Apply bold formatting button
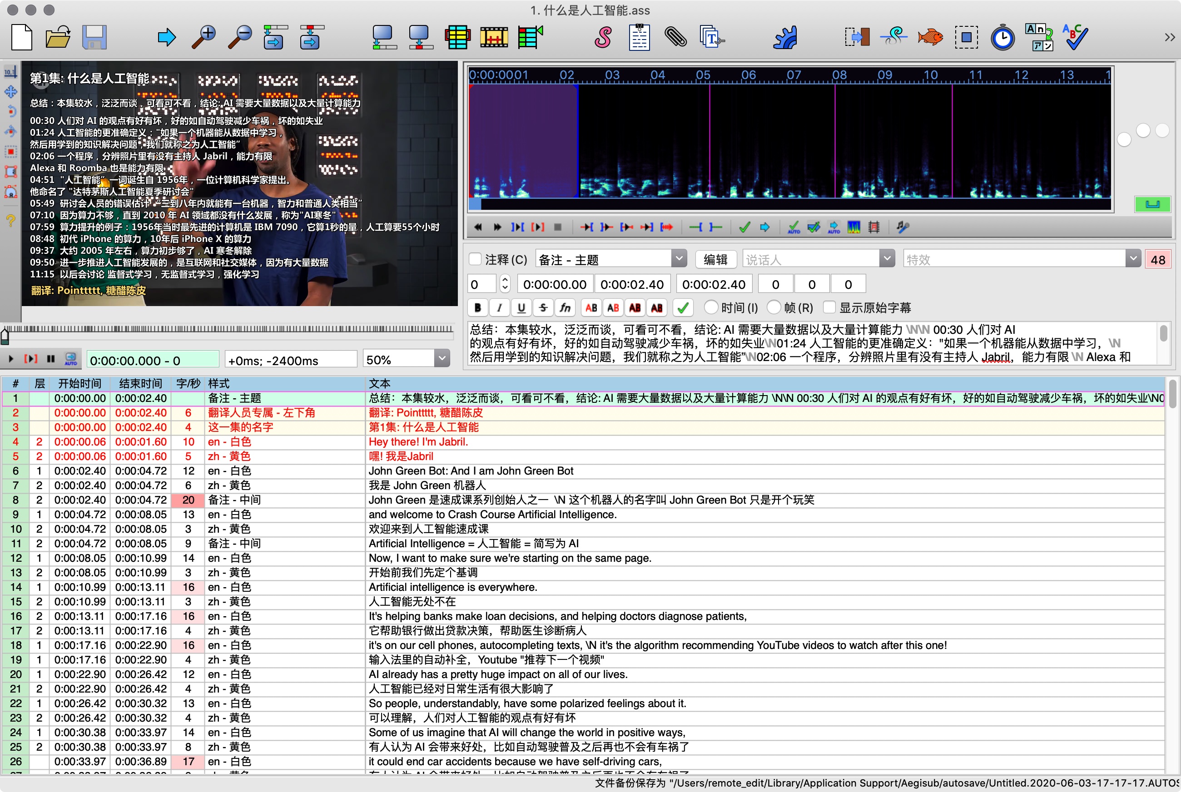The height and width of the screenshot is (792, 1181). tap(478, 307)
